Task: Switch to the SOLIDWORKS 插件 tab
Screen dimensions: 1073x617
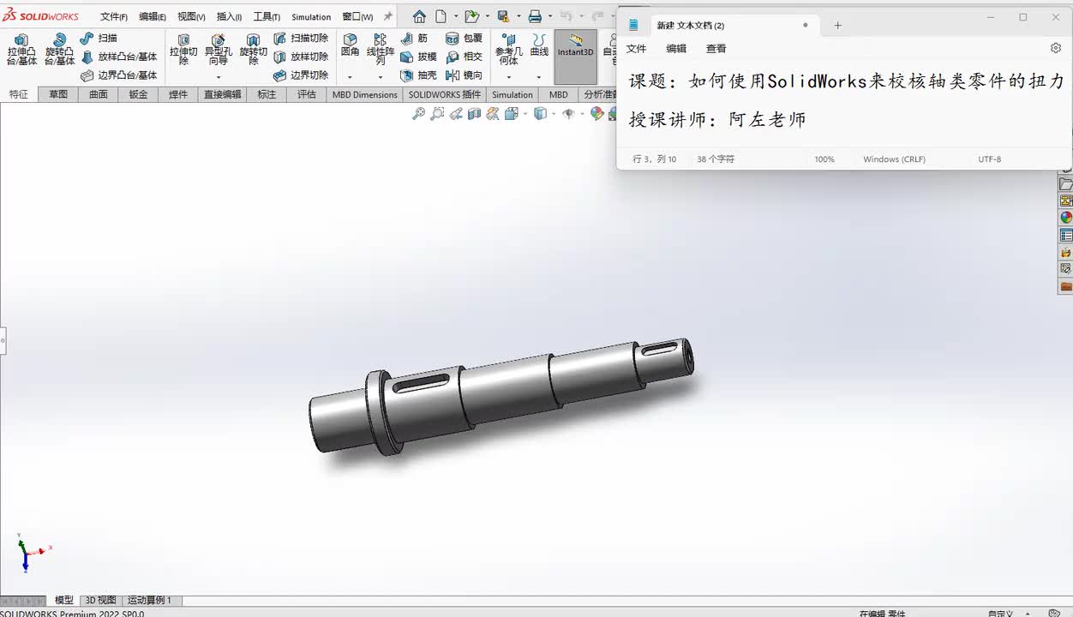Action: (445, 94)
